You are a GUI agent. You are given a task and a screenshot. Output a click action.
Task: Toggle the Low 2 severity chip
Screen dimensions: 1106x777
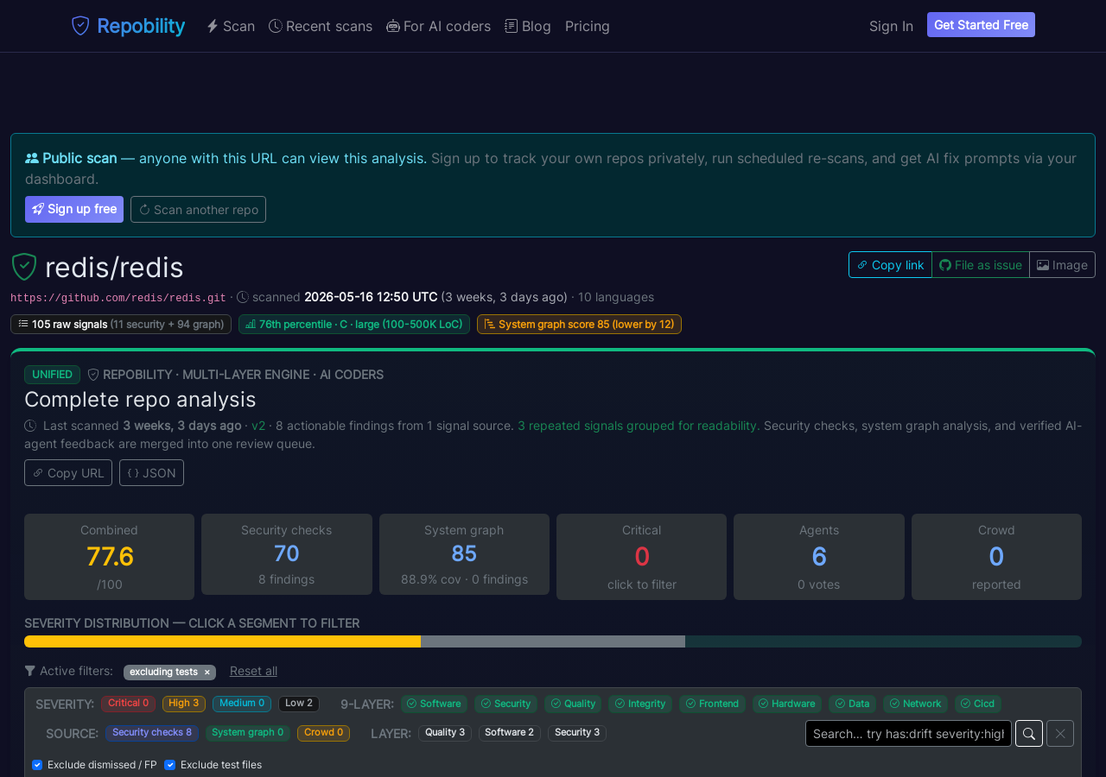pos(299,704)
